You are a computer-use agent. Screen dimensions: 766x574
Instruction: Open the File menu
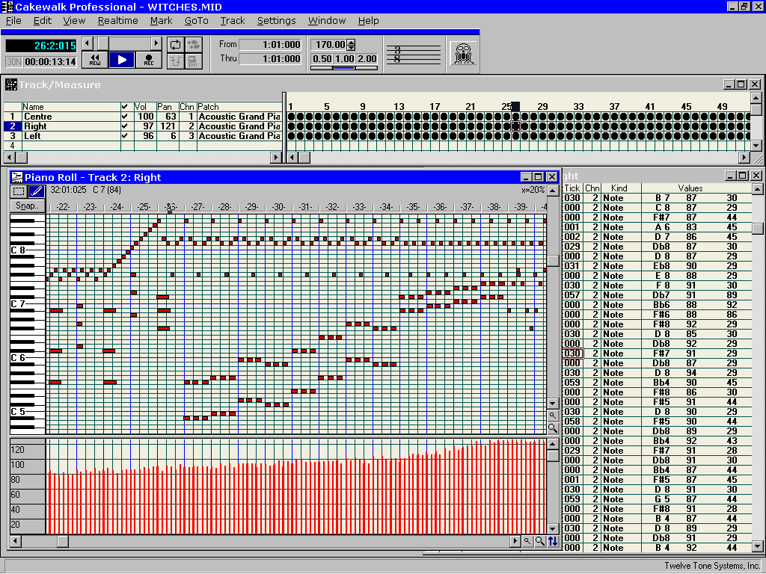[x=13, y=20]
